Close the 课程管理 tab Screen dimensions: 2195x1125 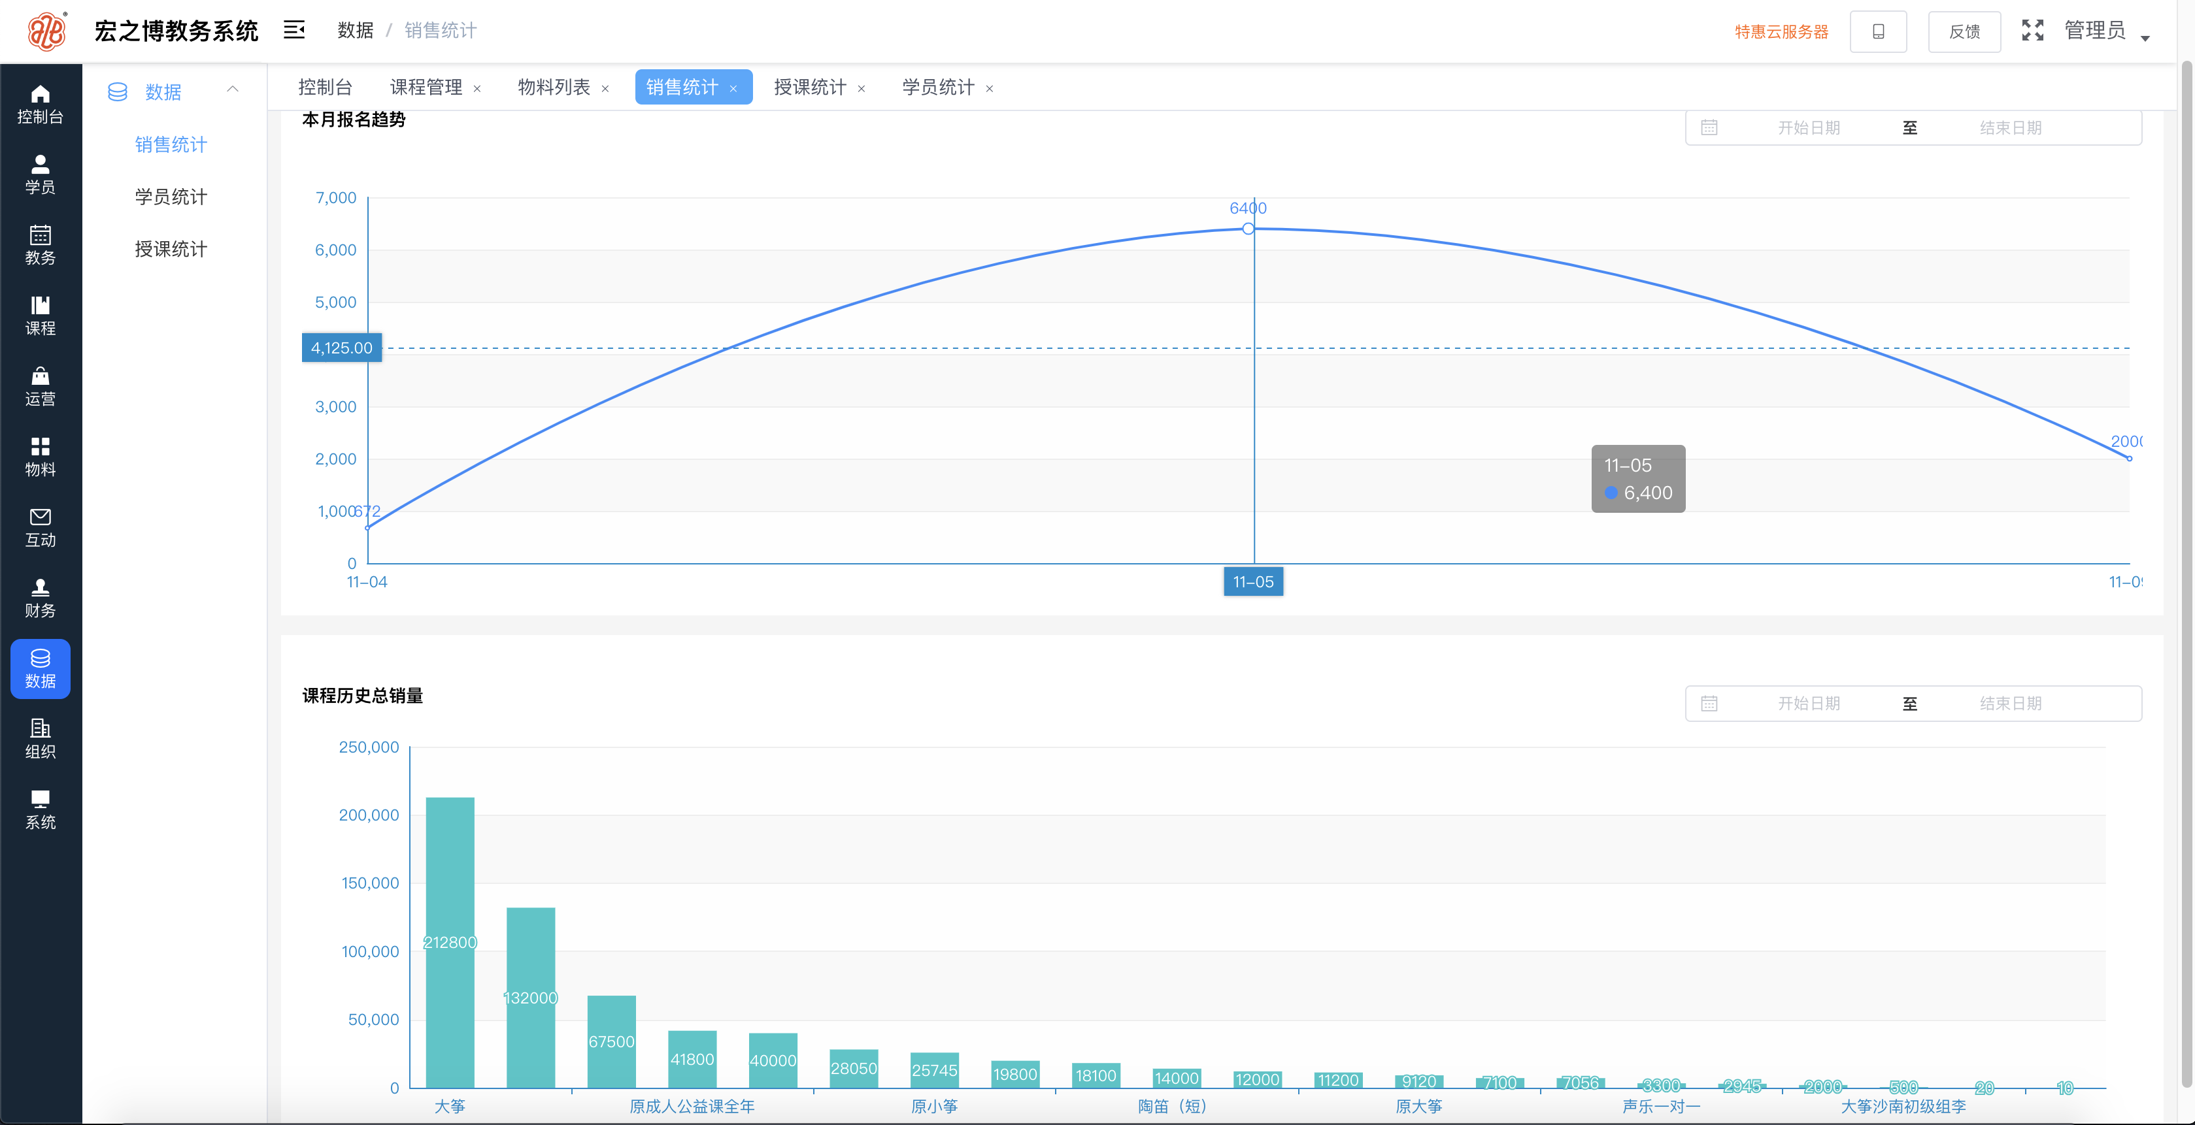pyautogui.click(x=477, y=89)
